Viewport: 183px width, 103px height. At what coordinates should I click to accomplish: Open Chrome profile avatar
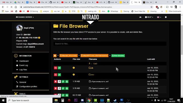(176, 7)
